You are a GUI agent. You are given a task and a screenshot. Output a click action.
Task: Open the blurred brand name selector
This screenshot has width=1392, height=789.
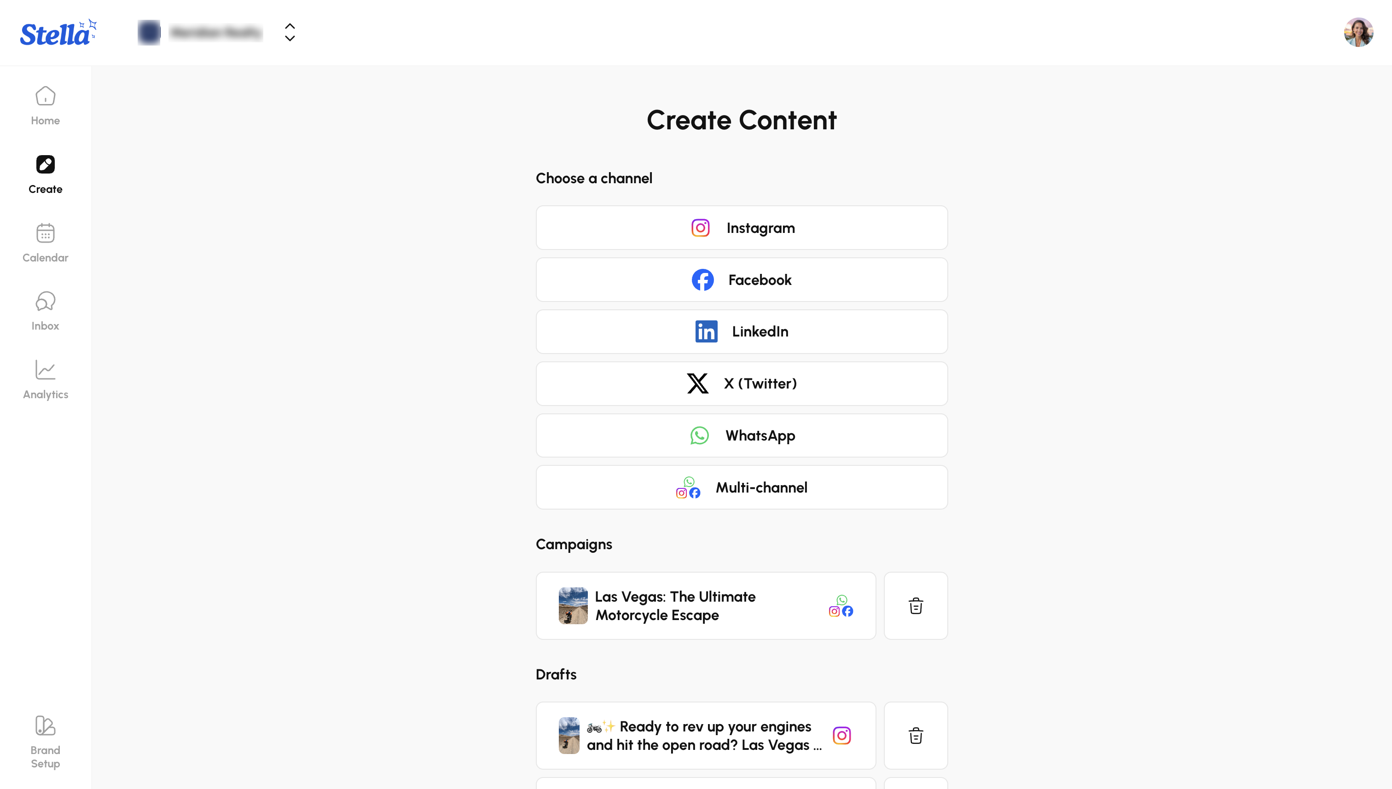coord(201,33)
